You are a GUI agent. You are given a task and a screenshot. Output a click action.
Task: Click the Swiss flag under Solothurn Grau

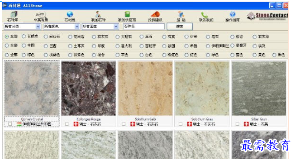point(189,124)
